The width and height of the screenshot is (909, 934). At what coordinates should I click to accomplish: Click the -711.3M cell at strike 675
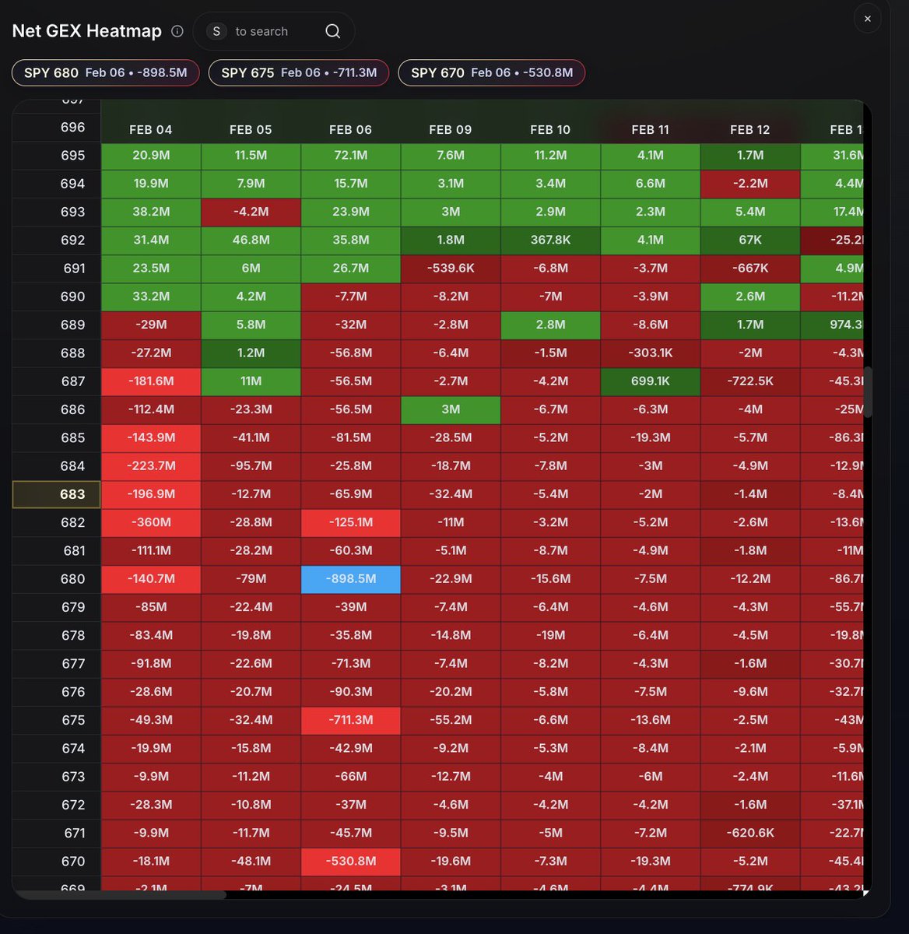click(x=351, y=720)
